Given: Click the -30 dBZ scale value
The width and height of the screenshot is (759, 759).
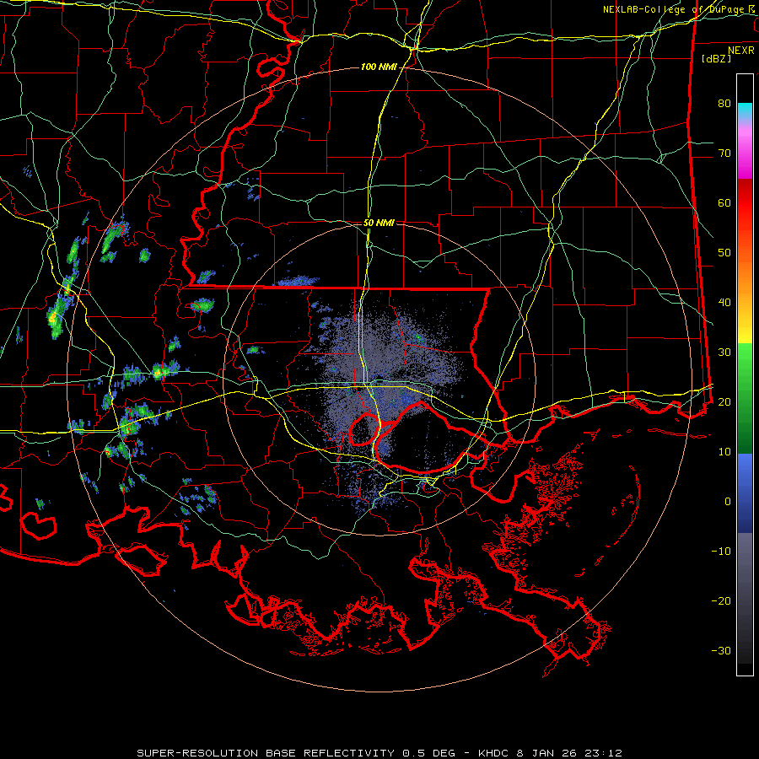Looking at the screenshot, I should [721, 651].
